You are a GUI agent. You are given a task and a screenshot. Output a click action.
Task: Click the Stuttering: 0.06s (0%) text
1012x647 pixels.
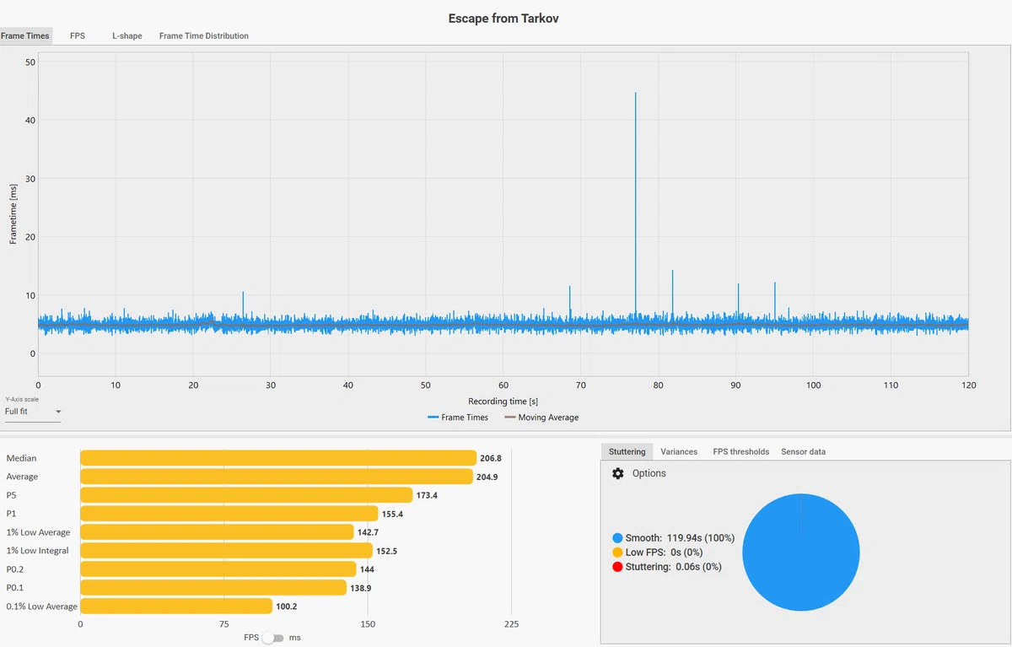coord(673,567)
